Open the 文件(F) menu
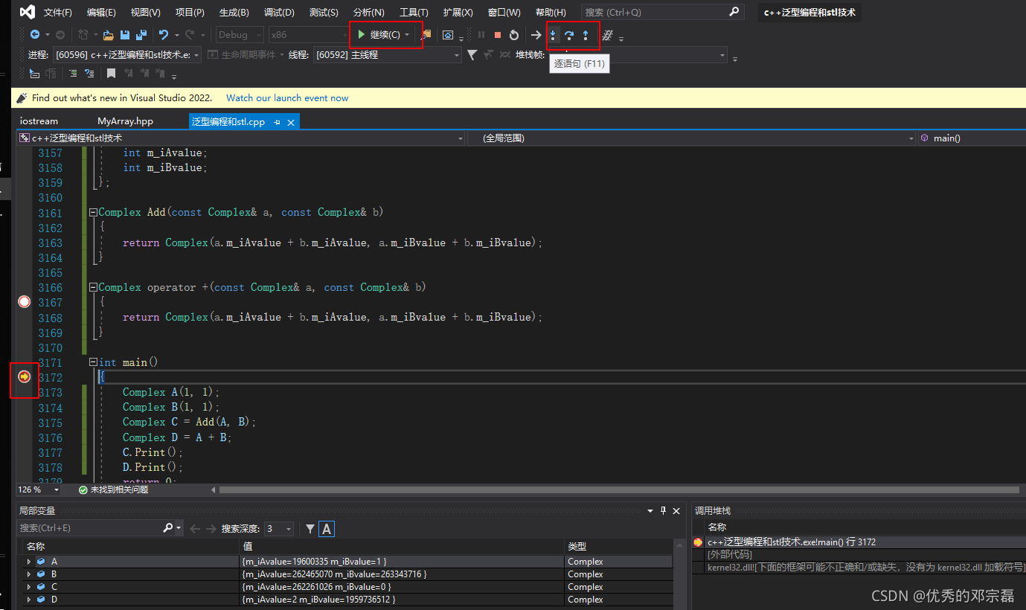The width and height of the screenshot is (1026, 610). pos(58,13)
